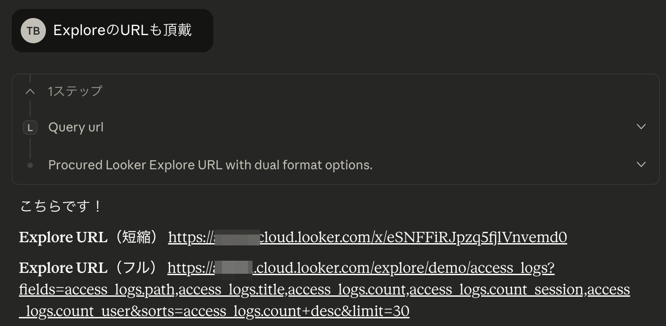This screenshot has width=666, height=326.
Task: Click the Query url step label
Action: coord(76,127)
